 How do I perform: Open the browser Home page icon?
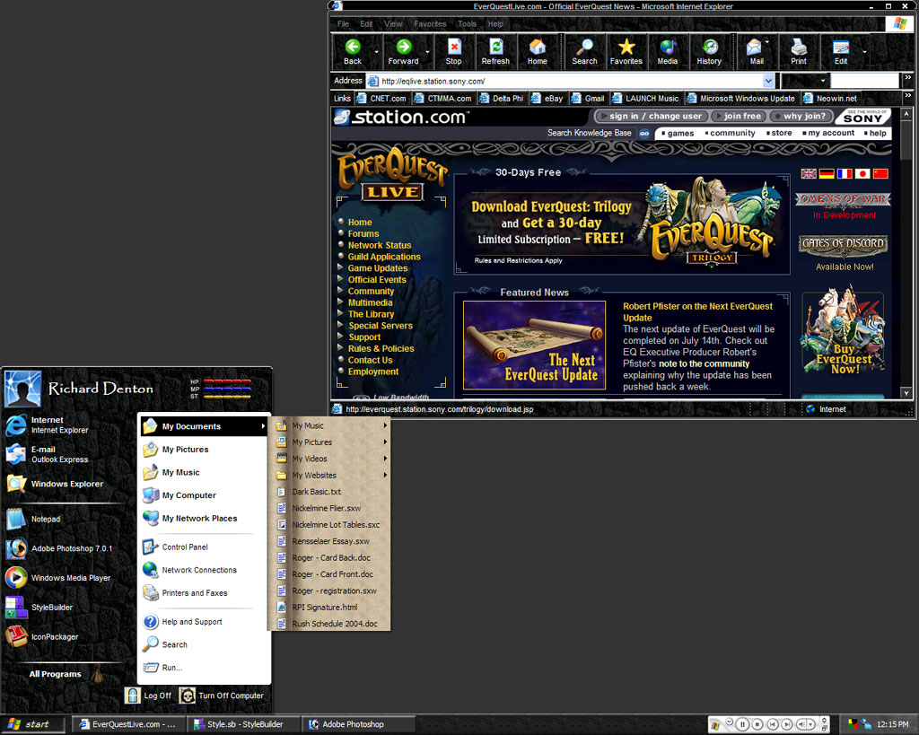point(538,47)
